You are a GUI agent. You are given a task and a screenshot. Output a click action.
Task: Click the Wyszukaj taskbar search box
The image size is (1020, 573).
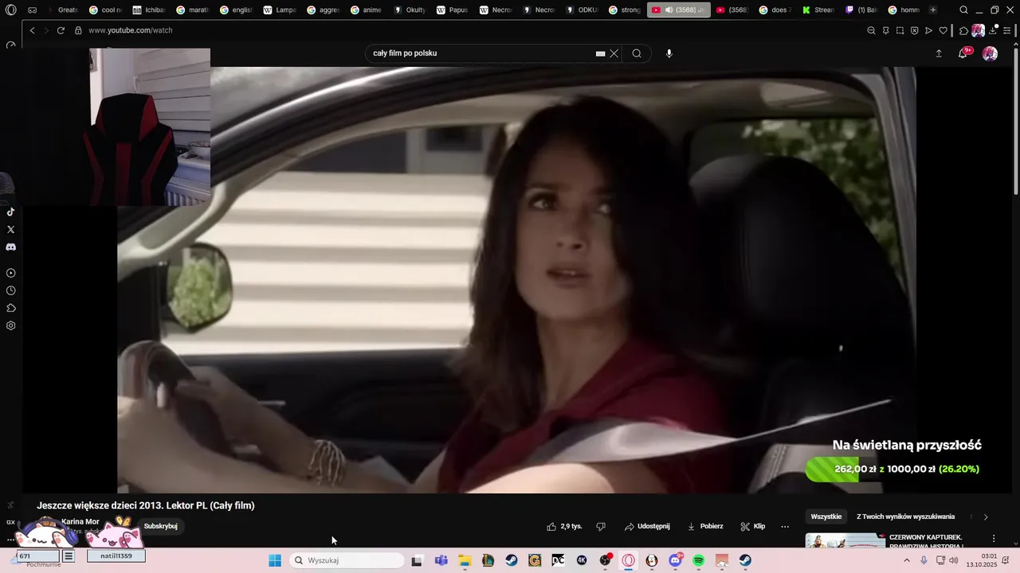(x=347, y=560)
